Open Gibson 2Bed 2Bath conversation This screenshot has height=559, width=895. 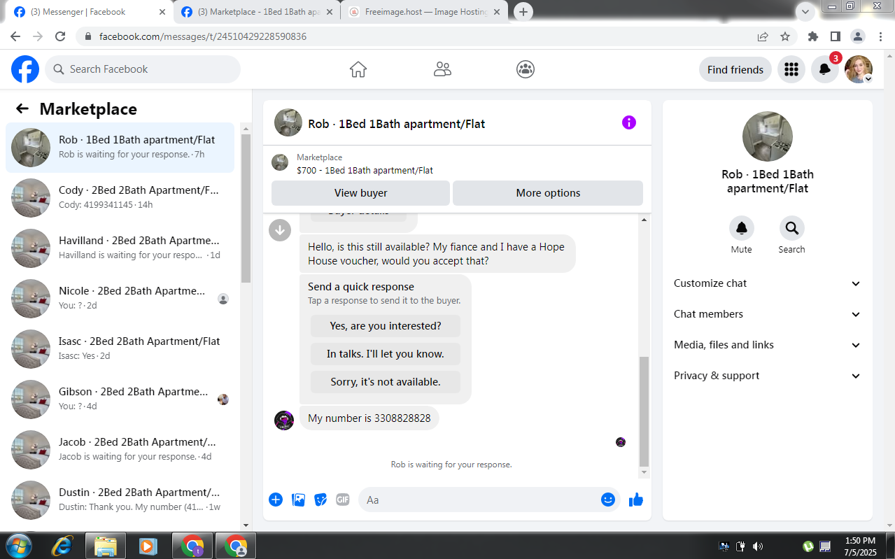(120, 399)
